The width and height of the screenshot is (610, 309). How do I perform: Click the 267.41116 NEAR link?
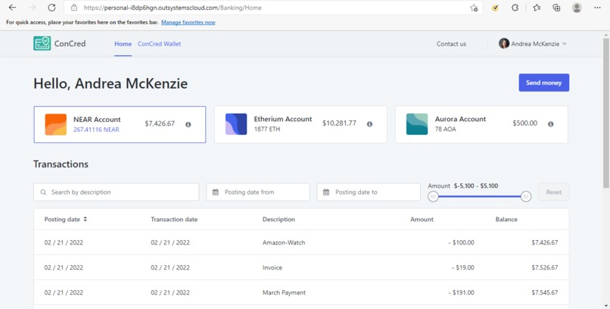coord(96,130)
